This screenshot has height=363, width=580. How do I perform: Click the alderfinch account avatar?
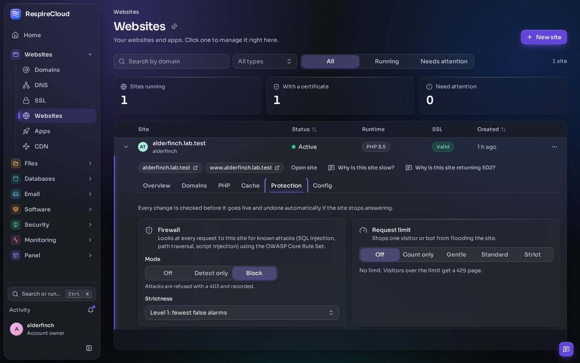click(17, 329)
